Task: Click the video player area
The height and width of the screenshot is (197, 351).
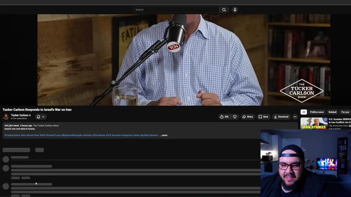Action: 184,60
